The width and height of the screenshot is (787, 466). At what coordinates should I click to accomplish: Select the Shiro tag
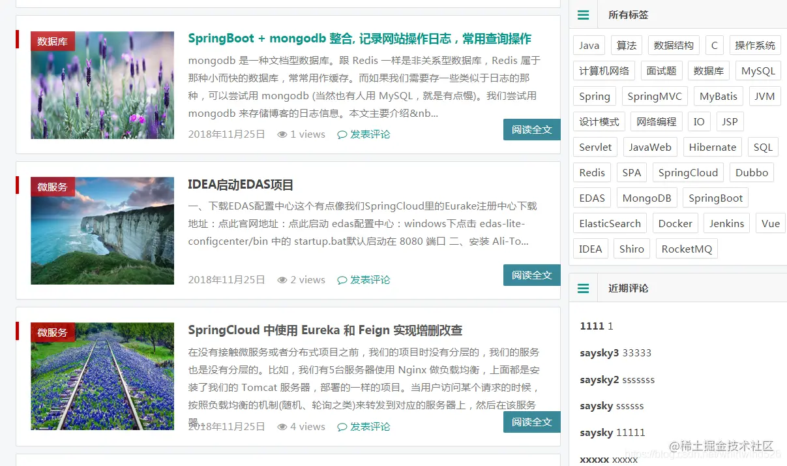point(632,249)
